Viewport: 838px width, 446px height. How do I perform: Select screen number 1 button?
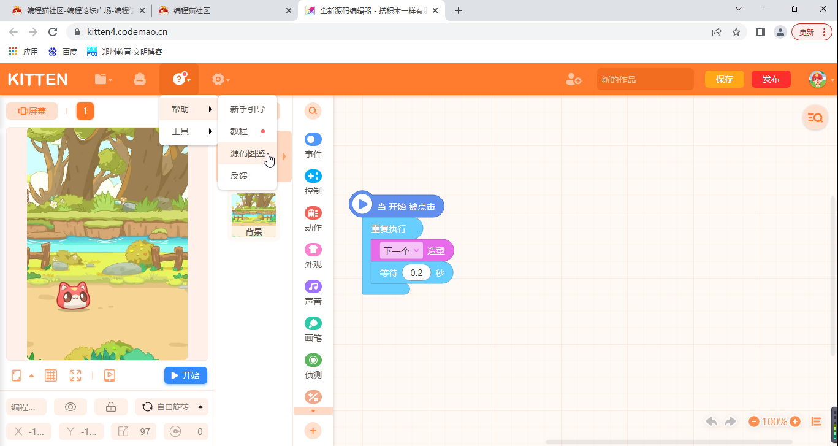click(85, 111)
